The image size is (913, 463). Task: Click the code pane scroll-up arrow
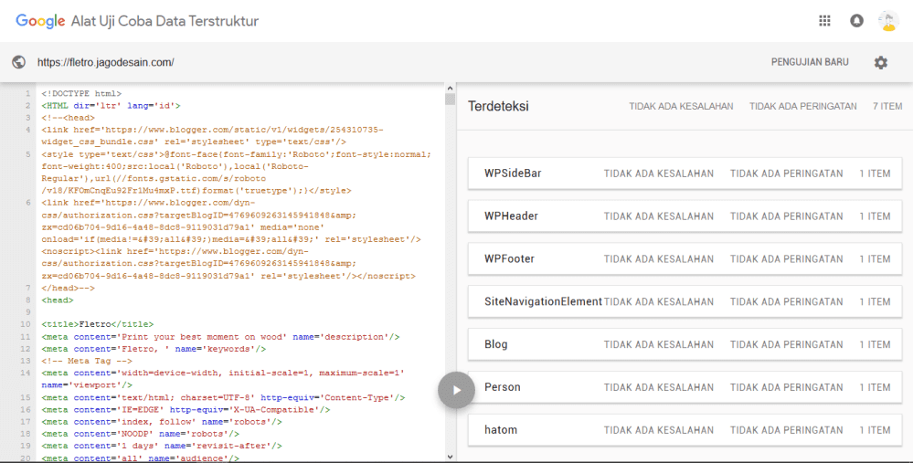click(450, 89)
